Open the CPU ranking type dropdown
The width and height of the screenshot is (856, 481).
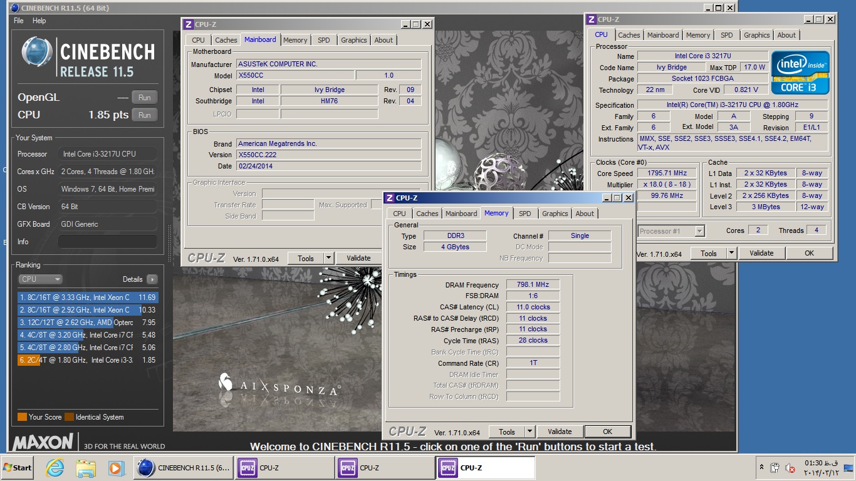coord(40,279)
